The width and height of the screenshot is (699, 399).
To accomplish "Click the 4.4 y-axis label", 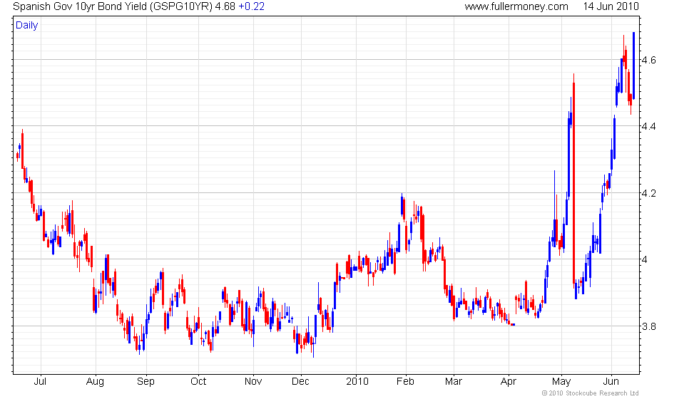I will point(648,127).
